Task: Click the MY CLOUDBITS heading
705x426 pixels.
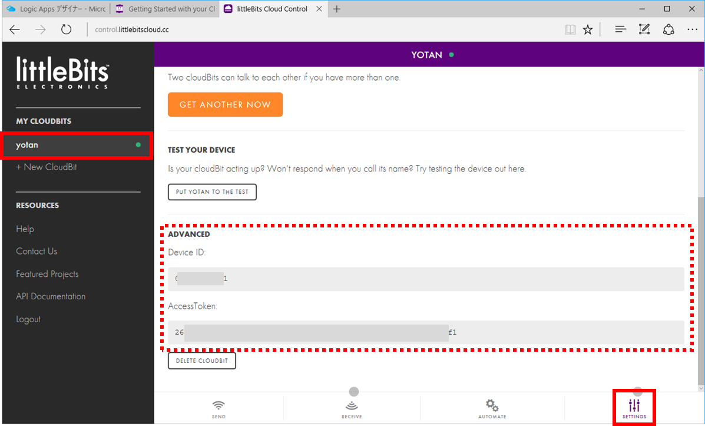Action: (44, 121)
